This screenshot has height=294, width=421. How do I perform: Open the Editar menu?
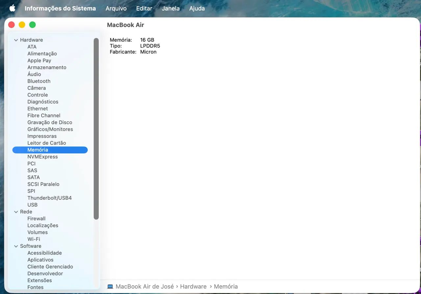144,8
